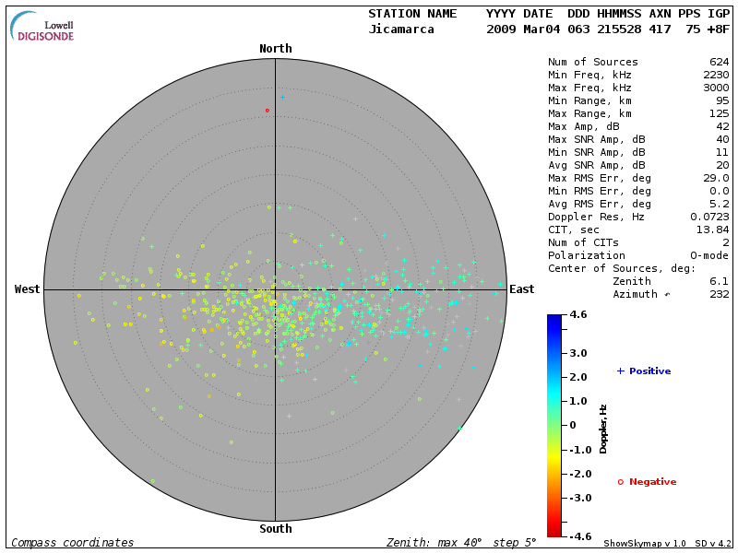Select the West compass label
Screen dimensions: 738x553
pyautogui.click(x=28, y=289)
